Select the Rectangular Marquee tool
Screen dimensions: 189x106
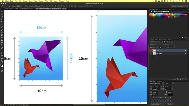(x=2, y=14)
